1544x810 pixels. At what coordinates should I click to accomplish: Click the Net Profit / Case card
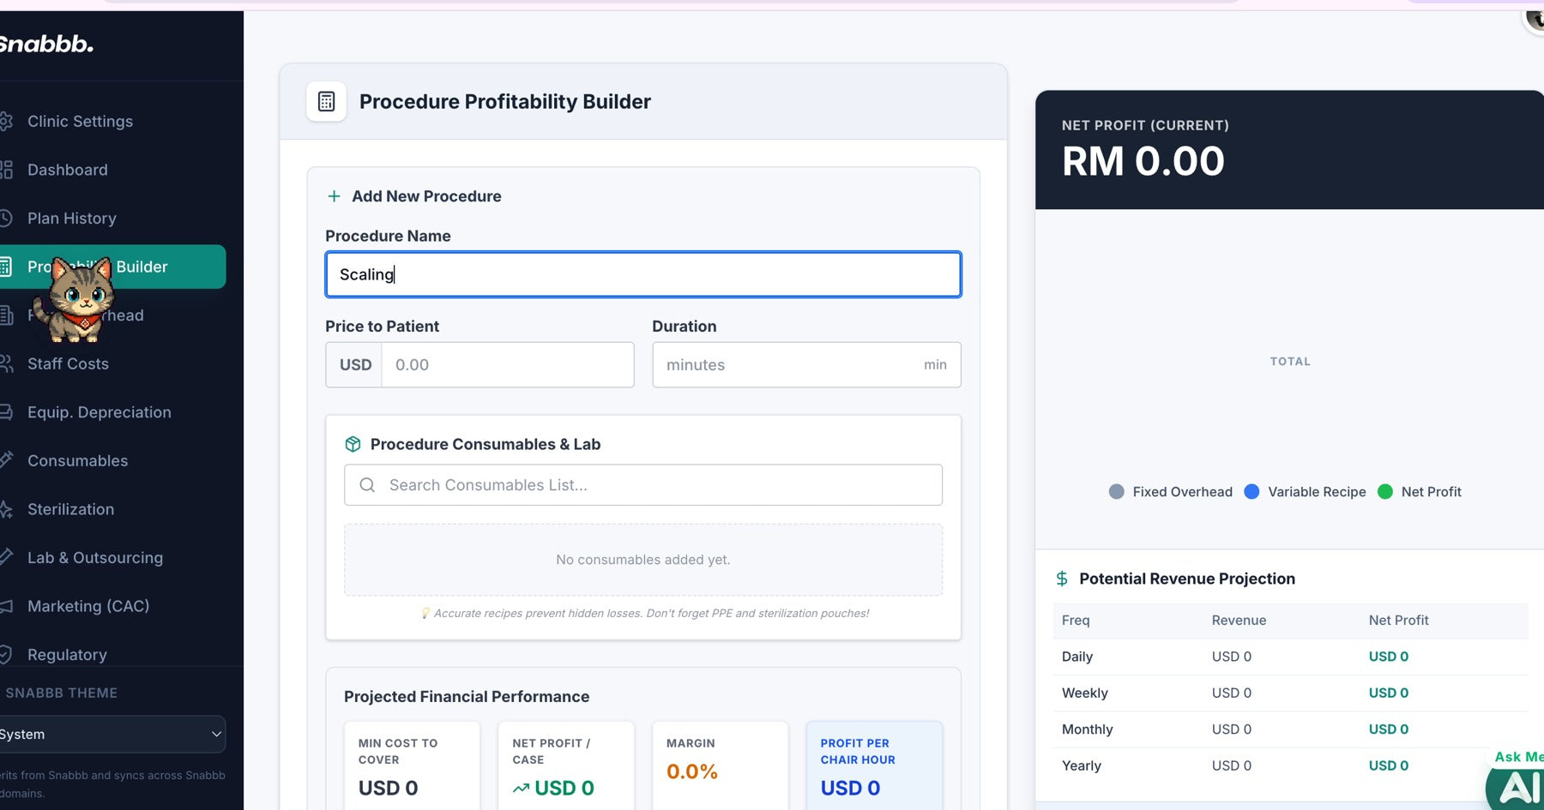[x=566, y=765]
